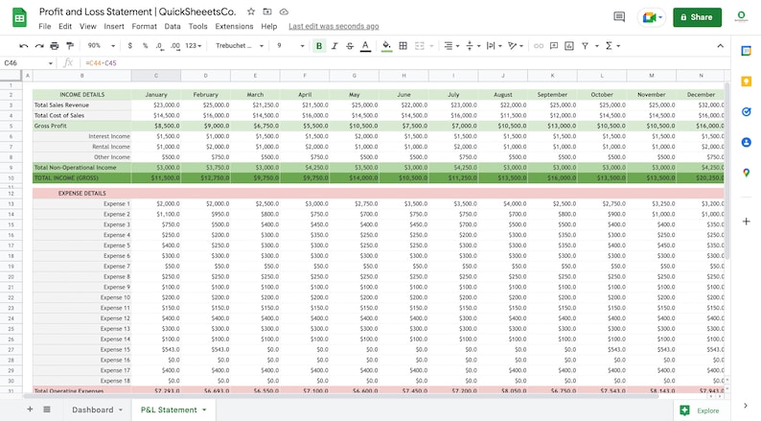Screen dimensions: 761x421
Task: Start a Google Meet call
Action: [653, 17]
